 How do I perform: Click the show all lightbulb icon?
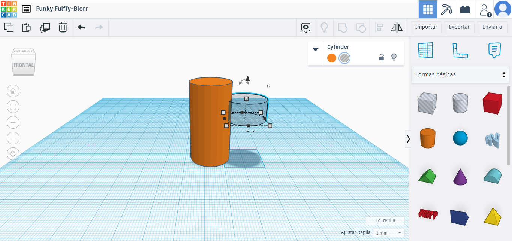point(324,27)
